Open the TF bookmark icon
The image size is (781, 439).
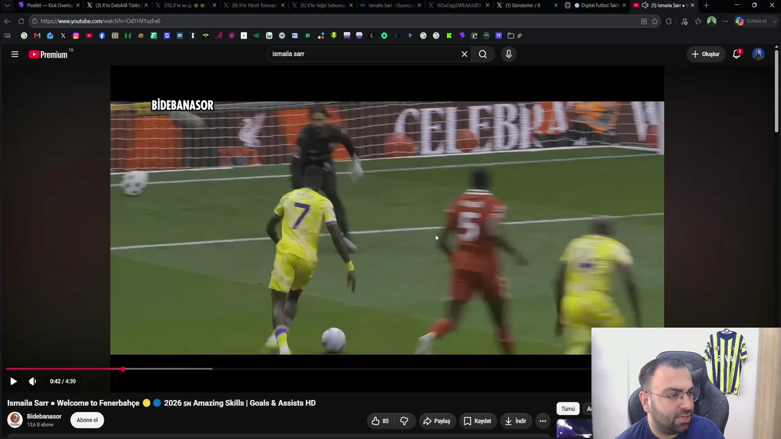[x=498, y=35]
